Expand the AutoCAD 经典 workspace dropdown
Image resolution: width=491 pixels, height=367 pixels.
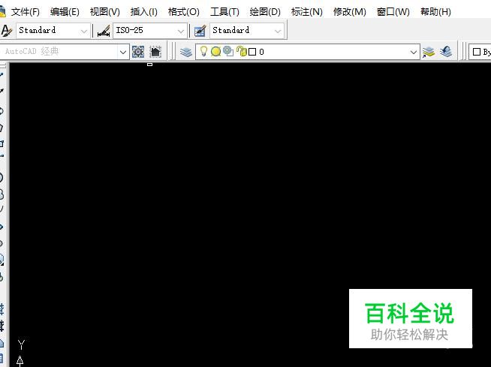point(123,52)
